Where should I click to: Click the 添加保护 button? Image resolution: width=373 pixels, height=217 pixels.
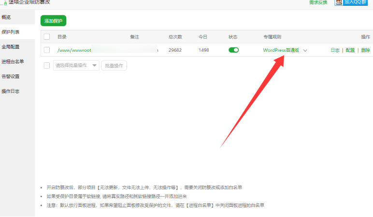53,21
